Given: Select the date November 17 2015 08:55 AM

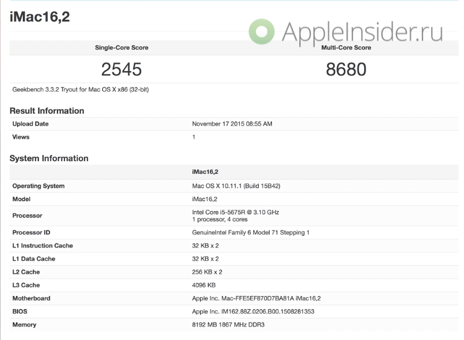Looking at the screenshot, I should click(x=232, y=124).
